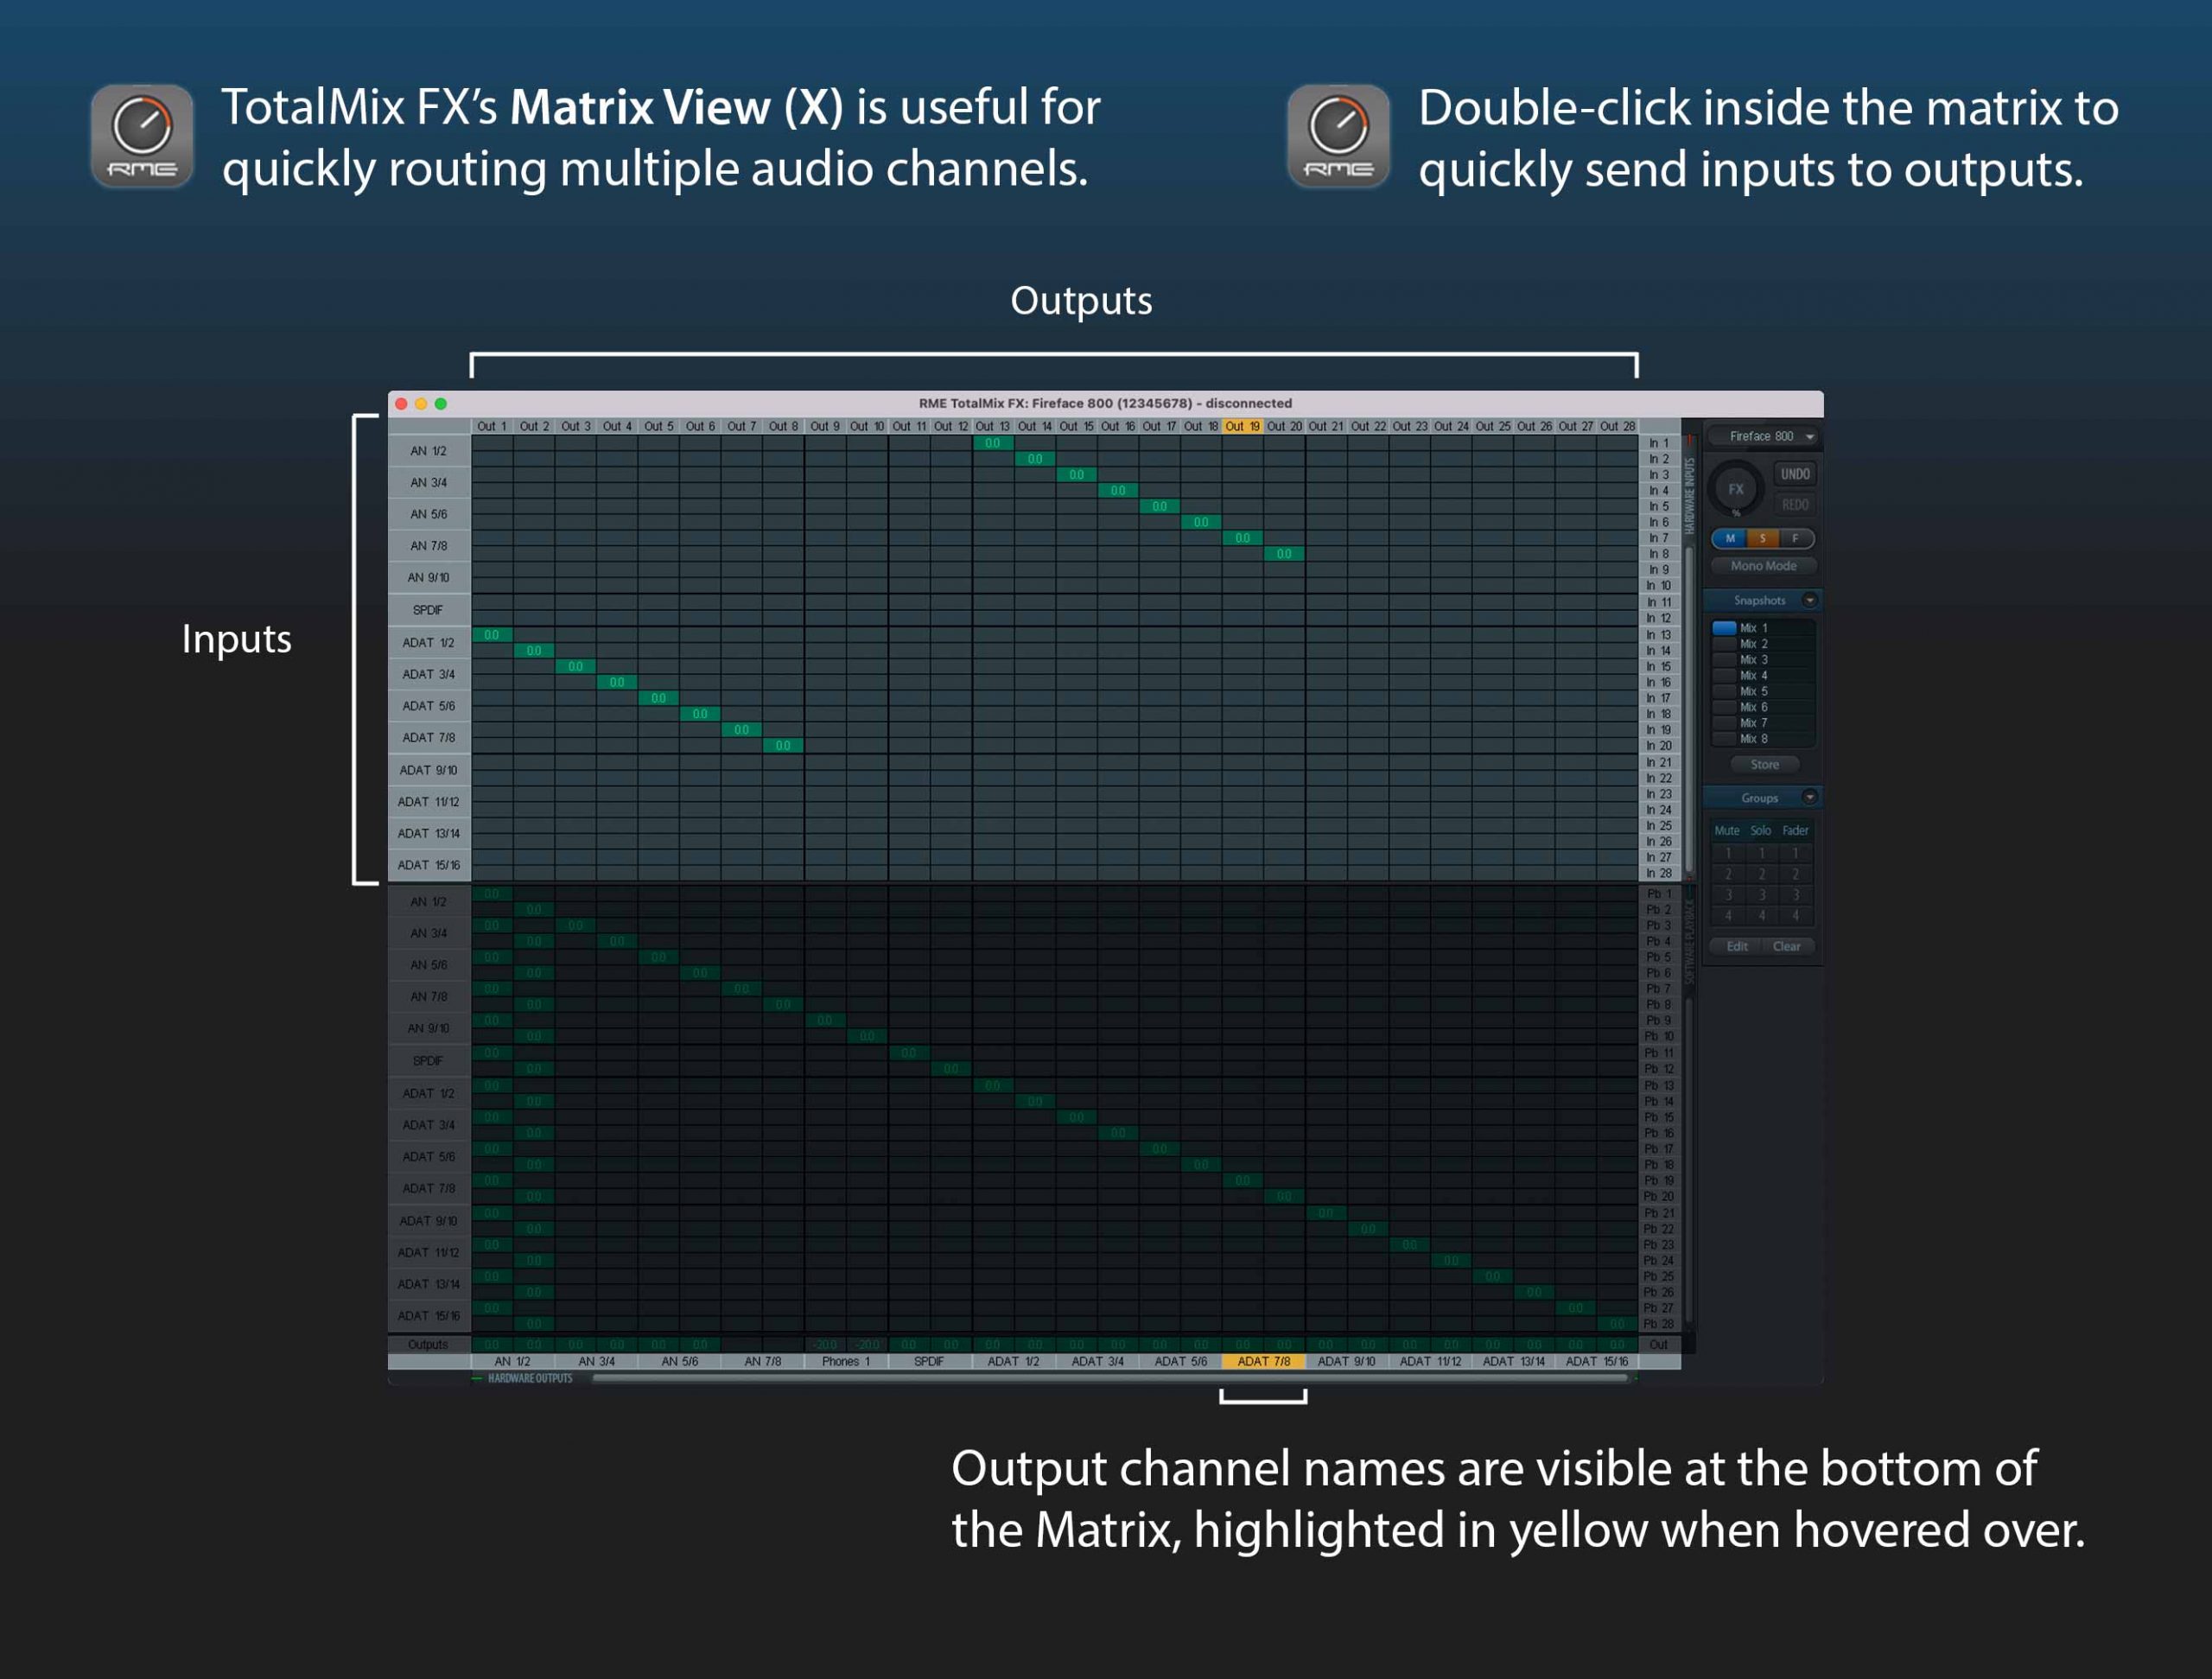Enable Mono Mode
Image resolution: width=2212 pixels, height=1679 pixels.
click(x=1763, y=566)
